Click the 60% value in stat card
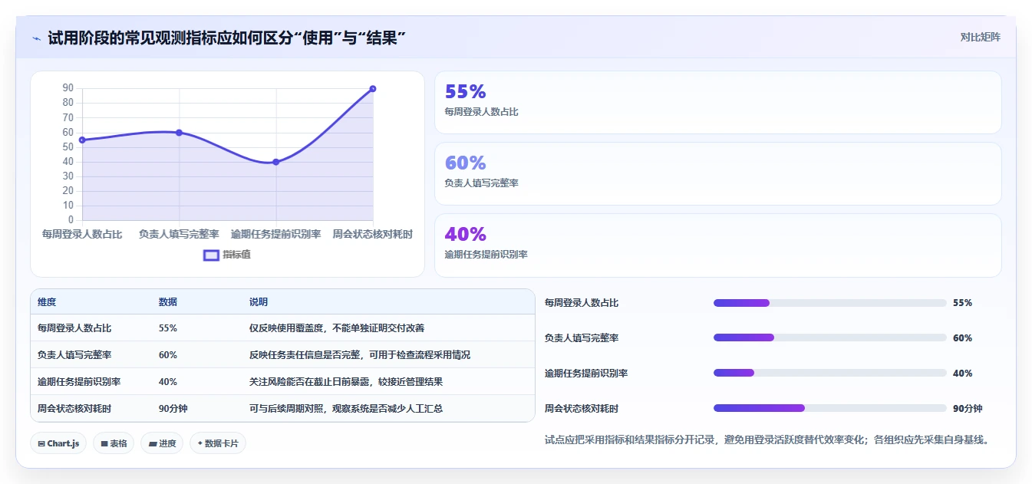The height and width of the screenshot is (484, 1032). [465, 163]
